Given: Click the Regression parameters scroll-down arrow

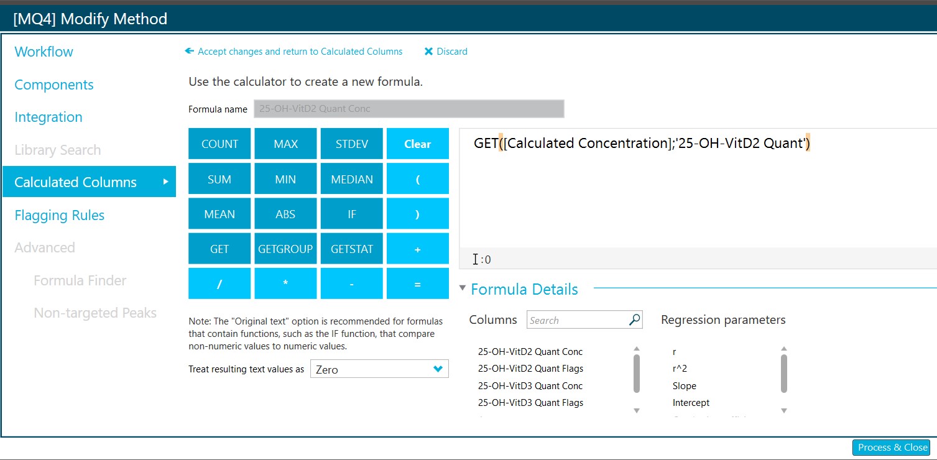Looking at the screenshot, I should coord(784,410).
